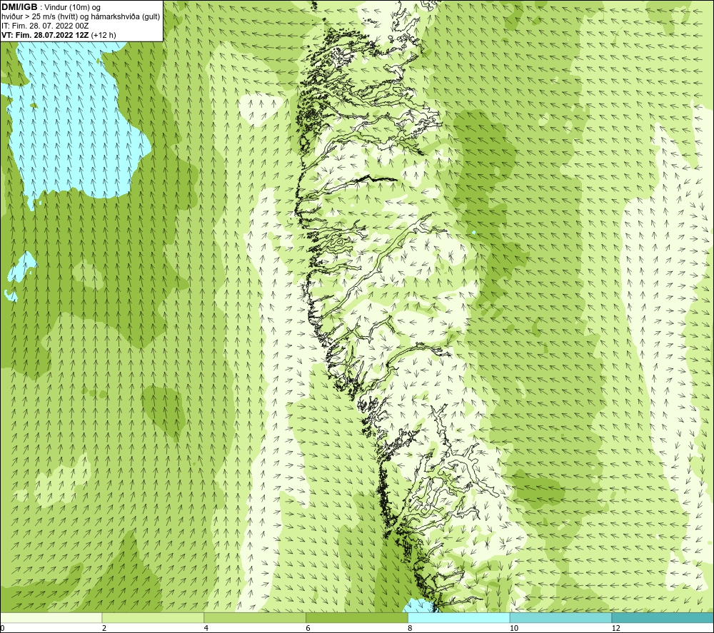Click the 'IT: Fim. 28. 07. 2022 00Z' line

(45, 26)
